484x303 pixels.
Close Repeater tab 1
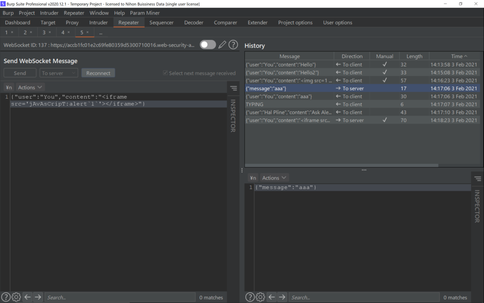(x=12, y=32)
